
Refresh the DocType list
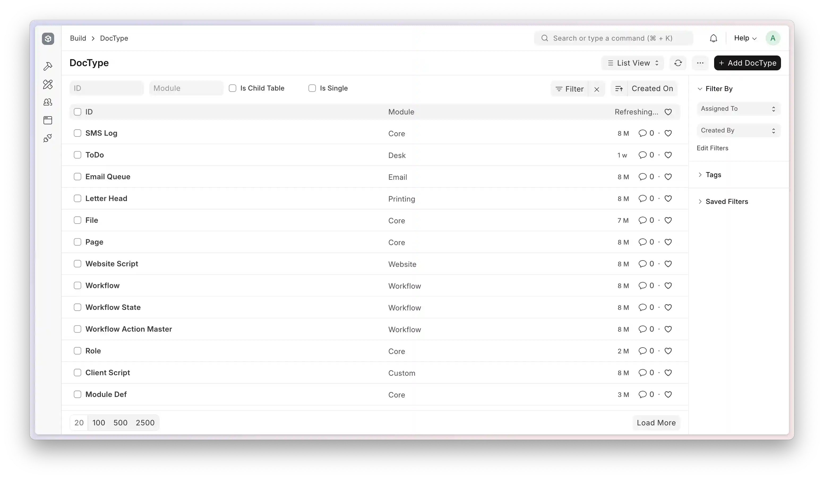(x=678, y=63)
